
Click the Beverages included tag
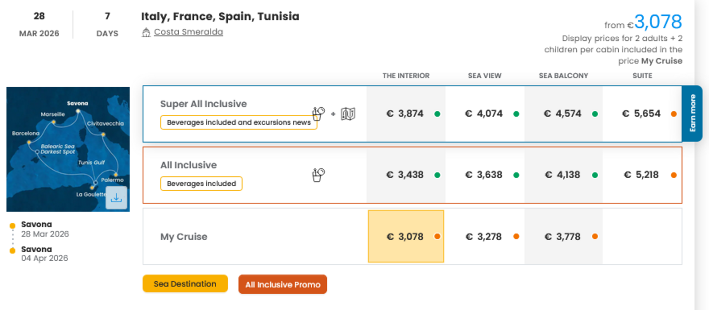click(201, 184)
